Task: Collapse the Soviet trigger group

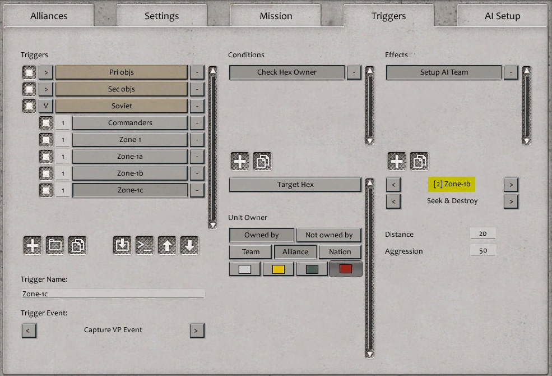Action: click(x=45, y=106)
